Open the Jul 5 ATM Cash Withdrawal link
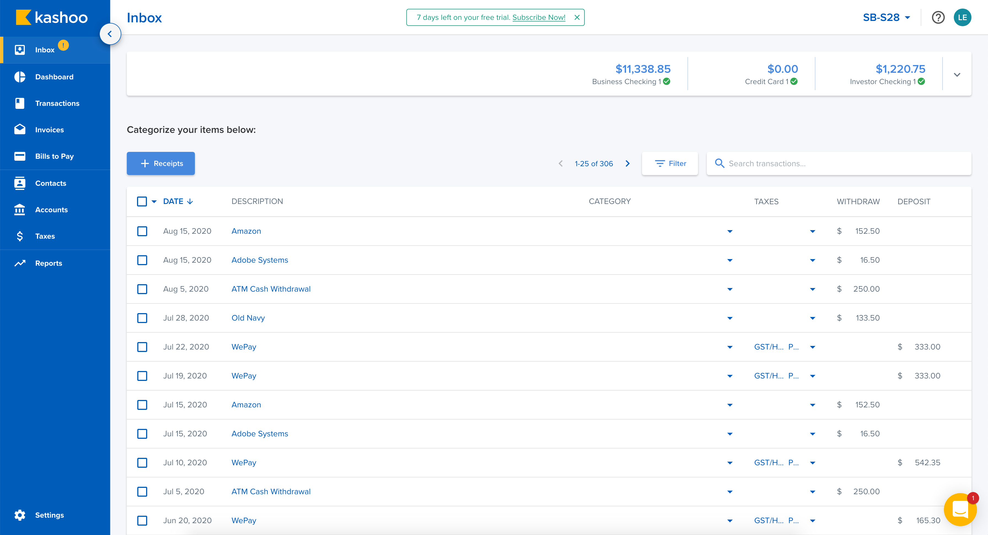The height and width of the screenshot is (535, 988). [271, 491]
